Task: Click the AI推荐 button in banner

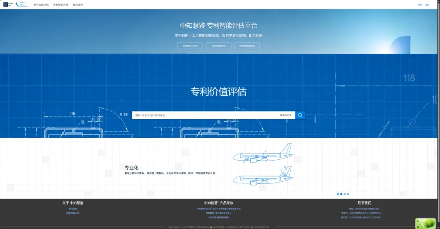Action: (190, 46)
